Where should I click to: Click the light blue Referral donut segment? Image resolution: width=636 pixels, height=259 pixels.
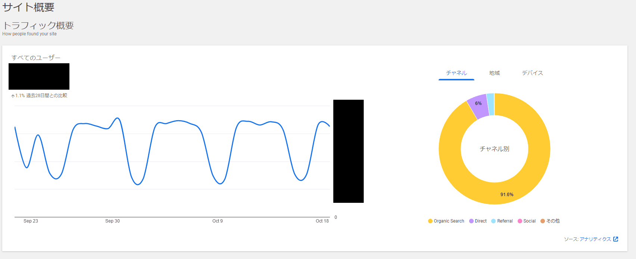pyautogui.click(x=490, y=104)
